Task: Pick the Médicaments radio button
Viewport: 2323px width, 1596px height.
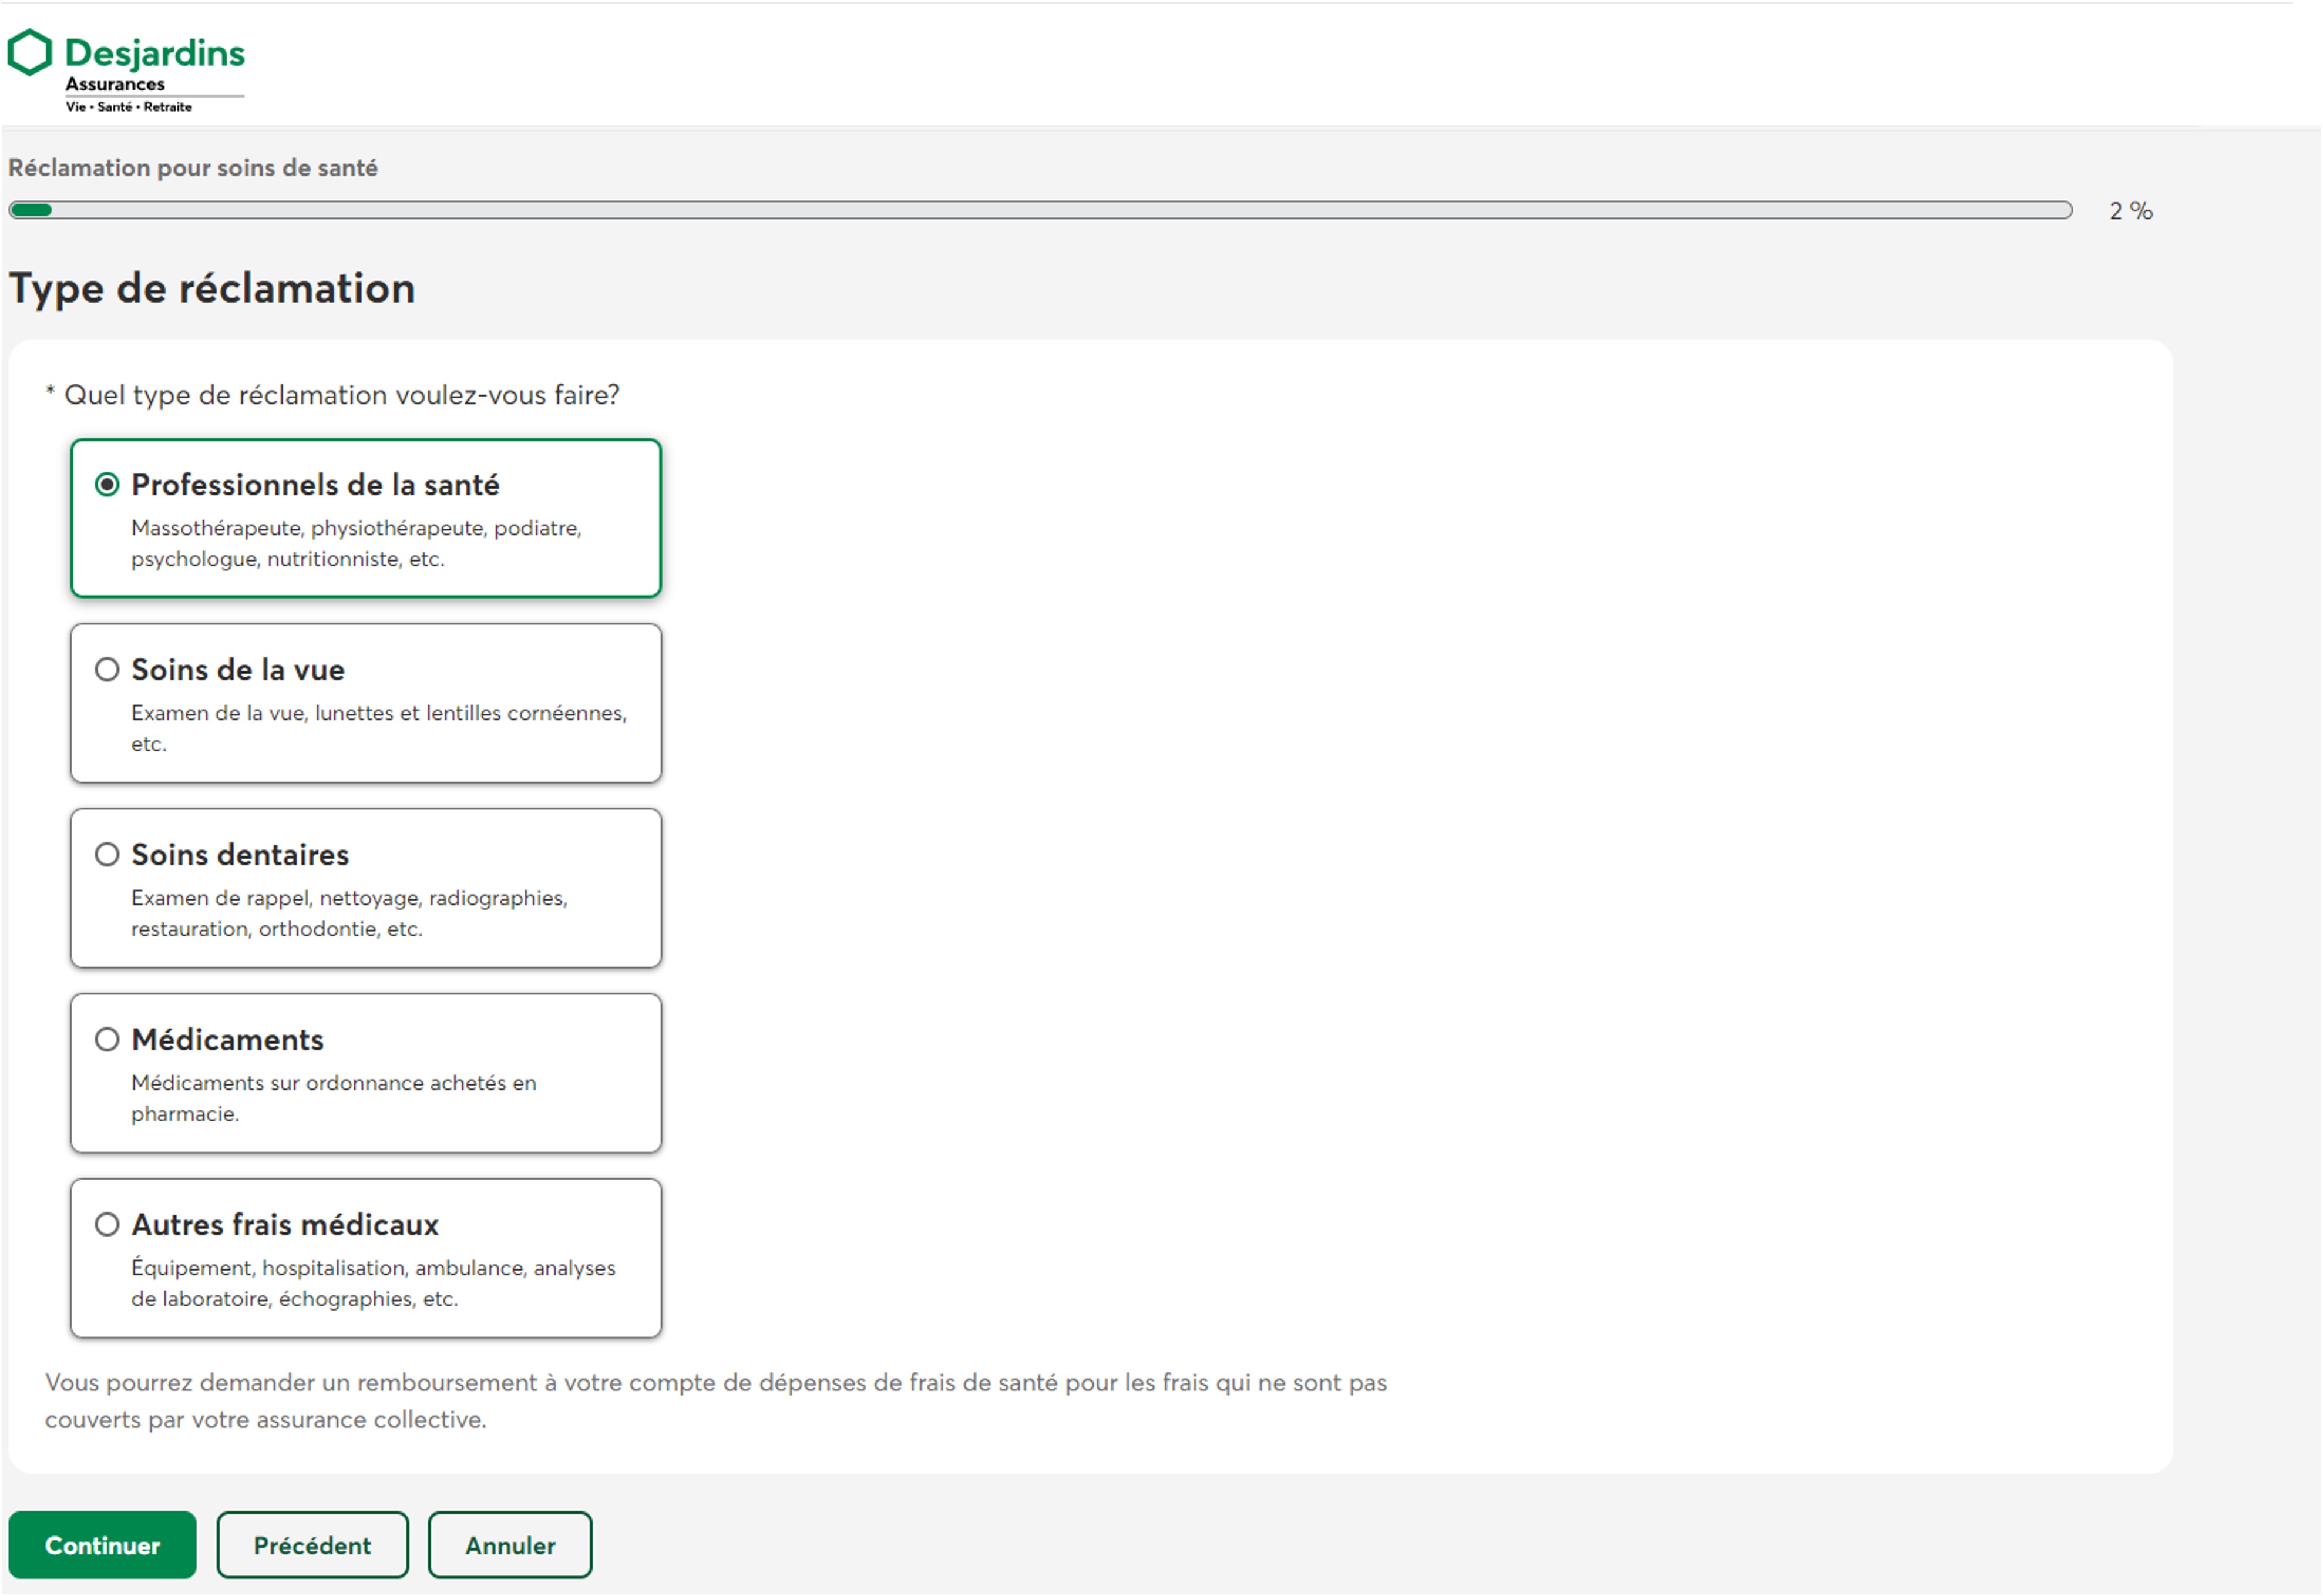Action: click(107, 1040)
